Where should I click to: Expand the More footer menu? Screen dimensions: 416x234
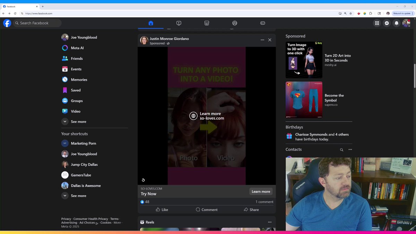click(x=117, y=223)
